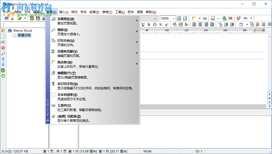Image resolution: width=272 pixels, height=154 pixels.
Task: Click the magnifier search icon in sidebar
Action: tap(3, 53)
